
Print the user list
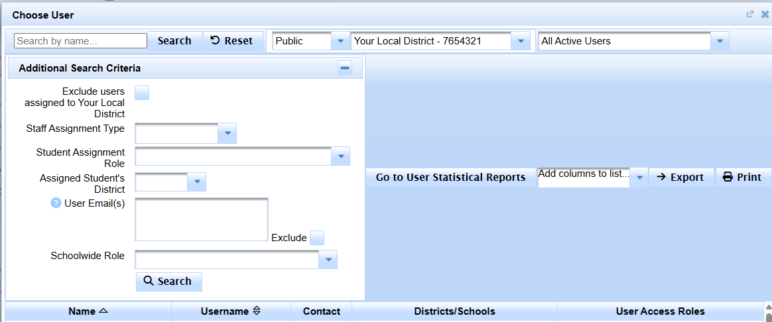click(743, 178)
